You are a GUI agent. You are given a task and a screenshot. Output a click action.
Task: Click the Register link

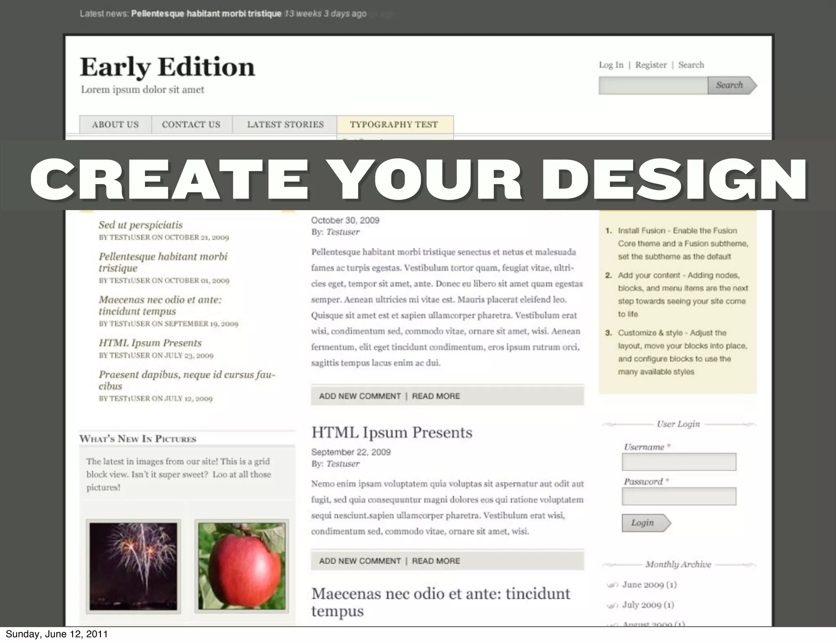651,65
